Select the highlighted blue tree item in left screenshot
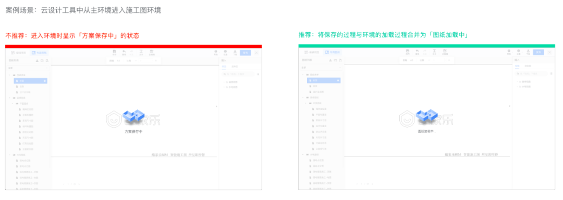Screen dimensions: 563x200 31,81
